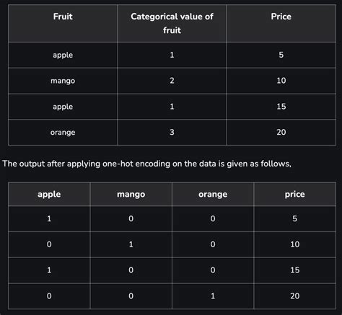Screen dimensions: 342x315
Task: Select the orange header in encoded table
Action: [213, 194]
